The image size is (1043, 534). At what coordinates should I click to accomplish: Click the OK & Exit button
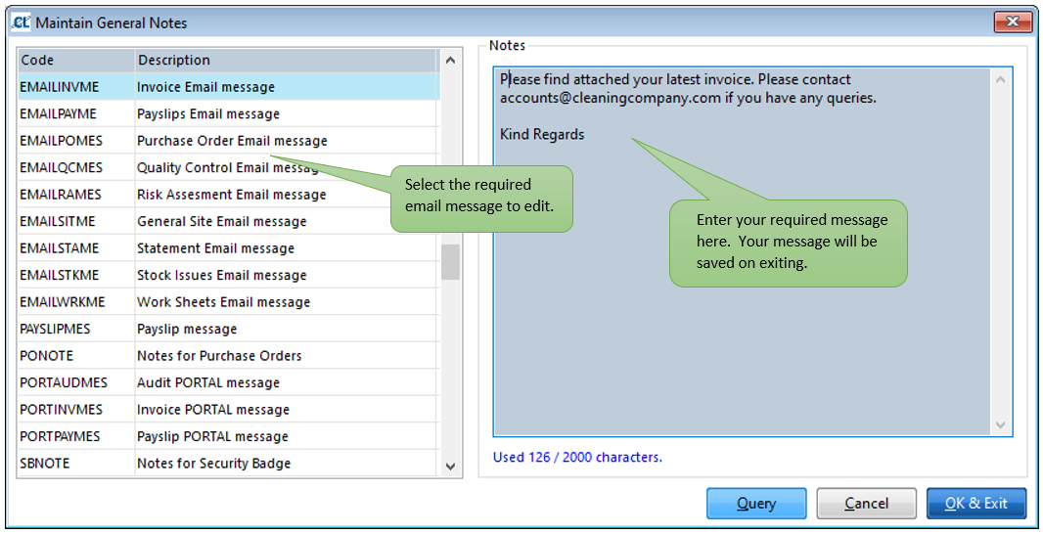(975, 504)
